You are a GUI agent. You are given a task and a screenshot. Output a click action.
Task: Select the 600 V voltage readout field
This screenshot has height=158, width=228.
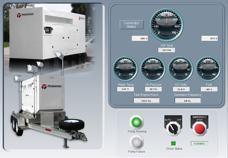click(x=140, y=39)
